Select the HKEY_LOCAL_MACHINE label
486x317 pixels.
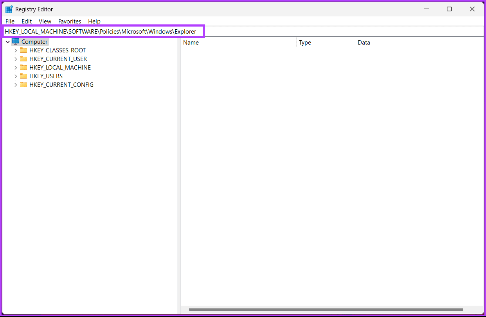click(x=60, y=68)
